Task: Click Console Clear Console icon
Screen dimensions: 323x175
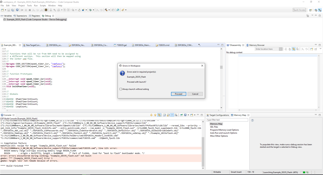Action: pos(176,115)
